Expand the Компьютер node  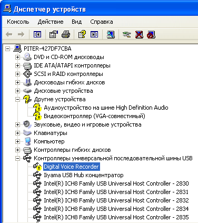(x=17, y=141)
